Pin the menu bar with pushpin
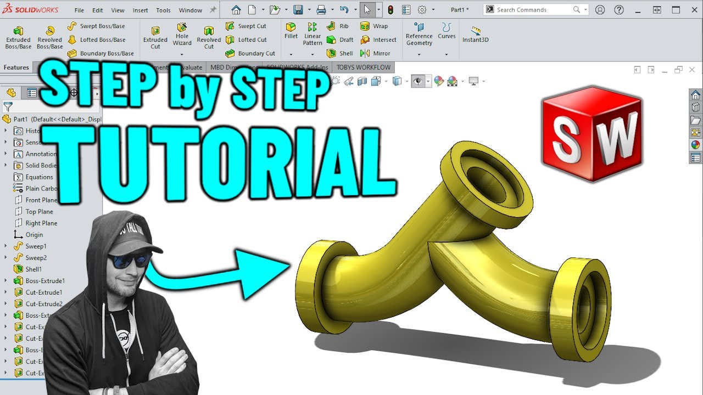The image size is (703, 395). click(213, 10)
